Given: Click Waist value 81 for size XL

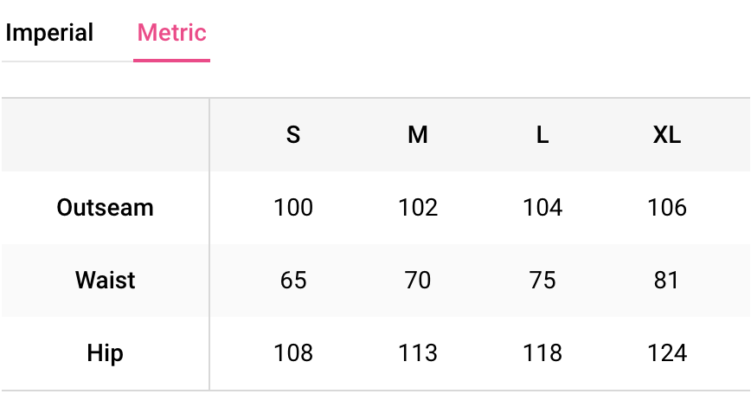Looking at the screenshot, I should point(667,281).
